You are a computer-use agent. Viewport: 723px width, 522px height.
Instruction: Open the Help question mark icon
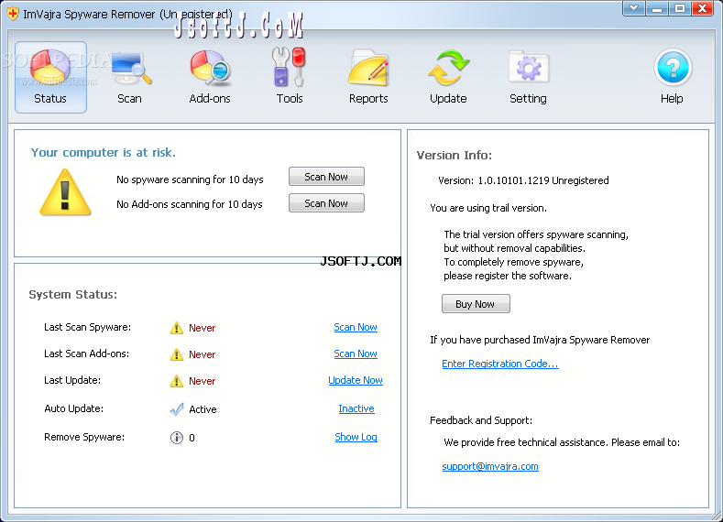pyautogui.click(x=673, y=68)
